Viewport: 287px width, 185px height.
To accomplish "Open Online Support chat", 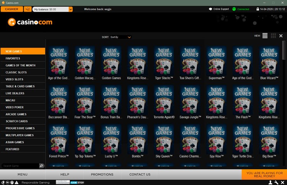I will tap(219, 9).
